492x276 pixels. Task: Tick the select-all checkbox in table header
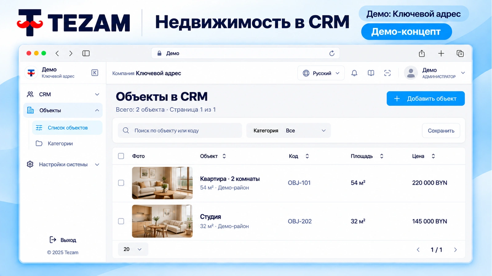121,156
